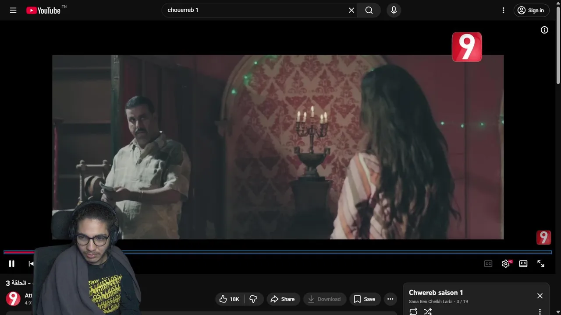Toggle subtitles closed captions
This screenshot has height=315, width=561.
488,264
